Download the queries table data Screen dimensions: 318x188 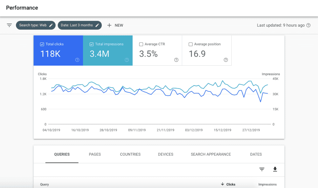point(275,169)
